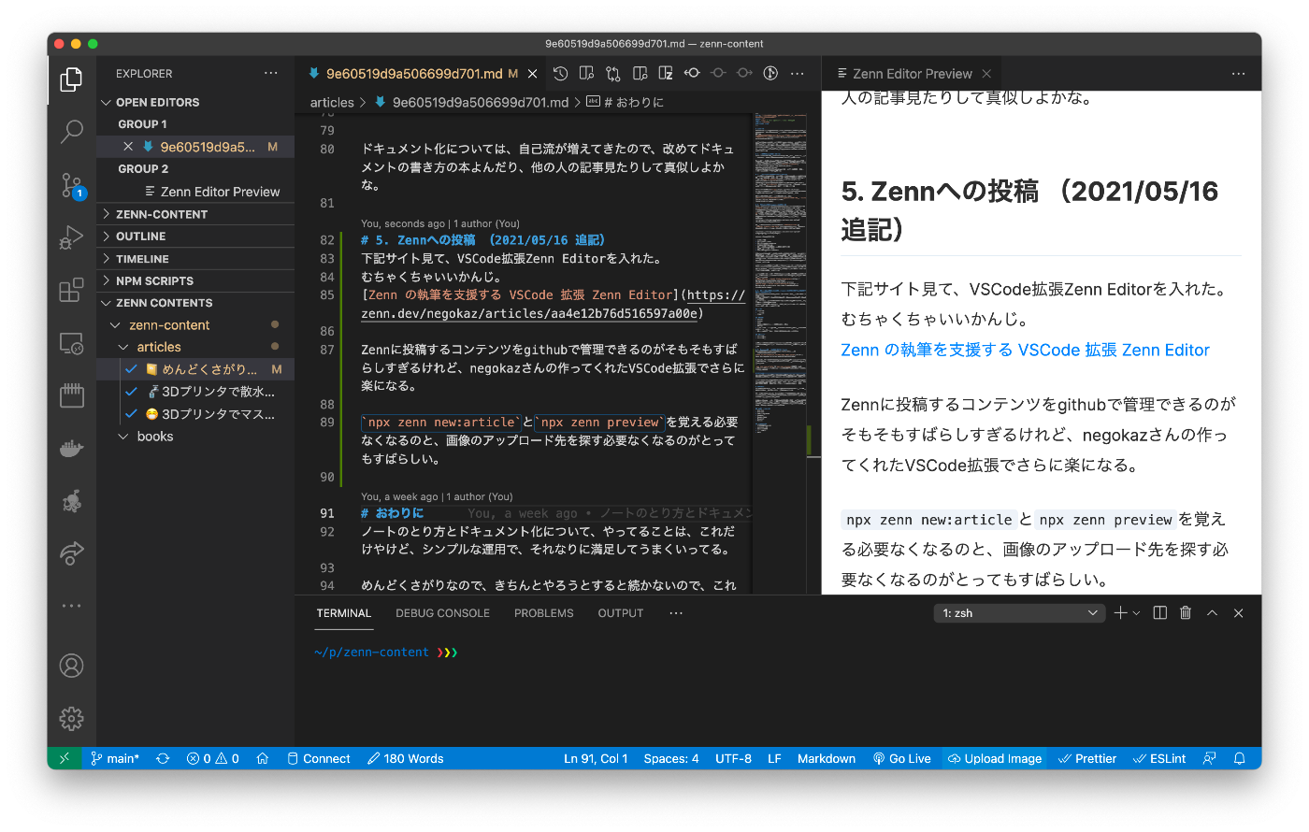Collapse the zenn-content tree node
The width and height of the screenshot is (1309, 832).
(116, 325)
